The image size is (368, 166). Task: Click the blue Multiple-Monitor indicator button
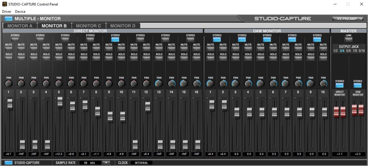click(9, 19)
